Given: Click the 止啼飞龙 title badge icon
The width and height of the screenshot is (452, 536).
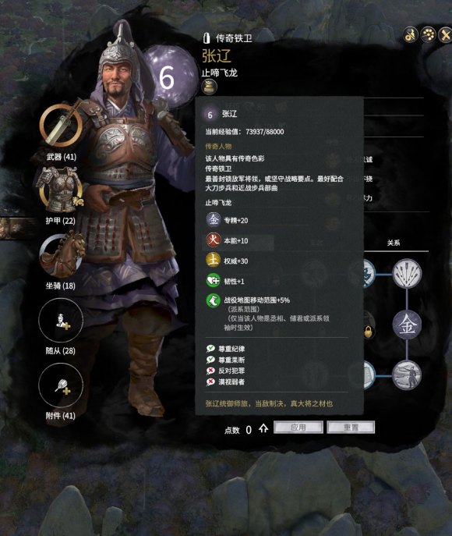Looking at the screenshot, I should coord(210,87).
